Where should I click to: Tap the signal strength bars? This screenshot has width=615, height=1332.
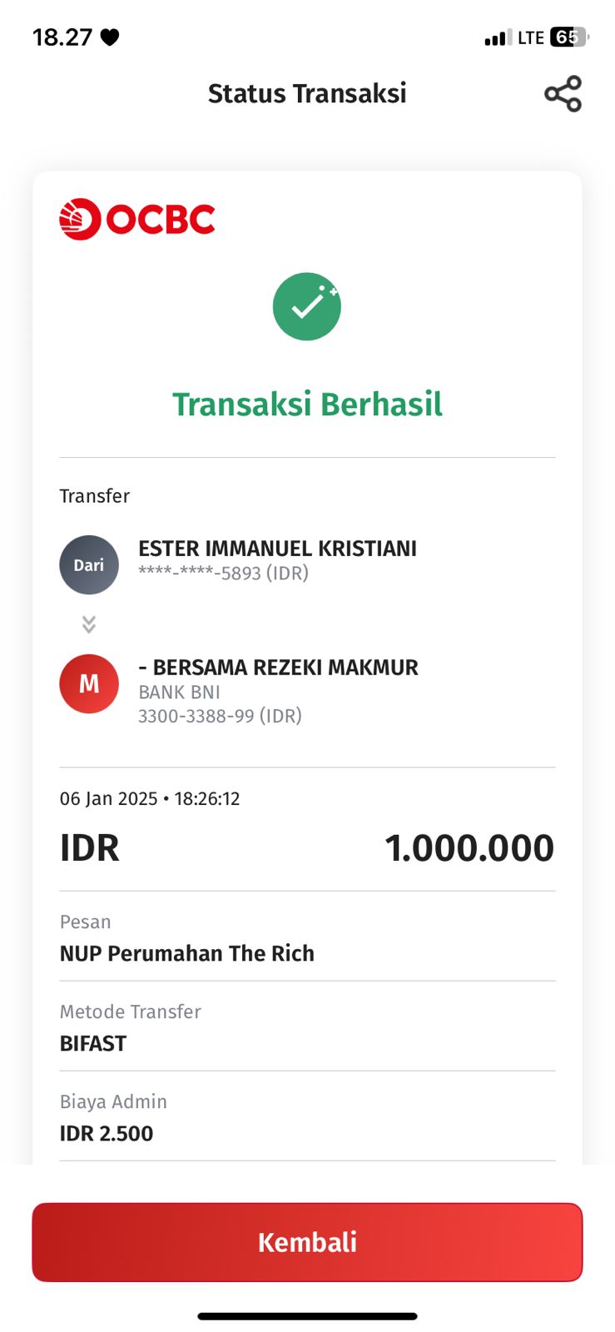[498, 37]
